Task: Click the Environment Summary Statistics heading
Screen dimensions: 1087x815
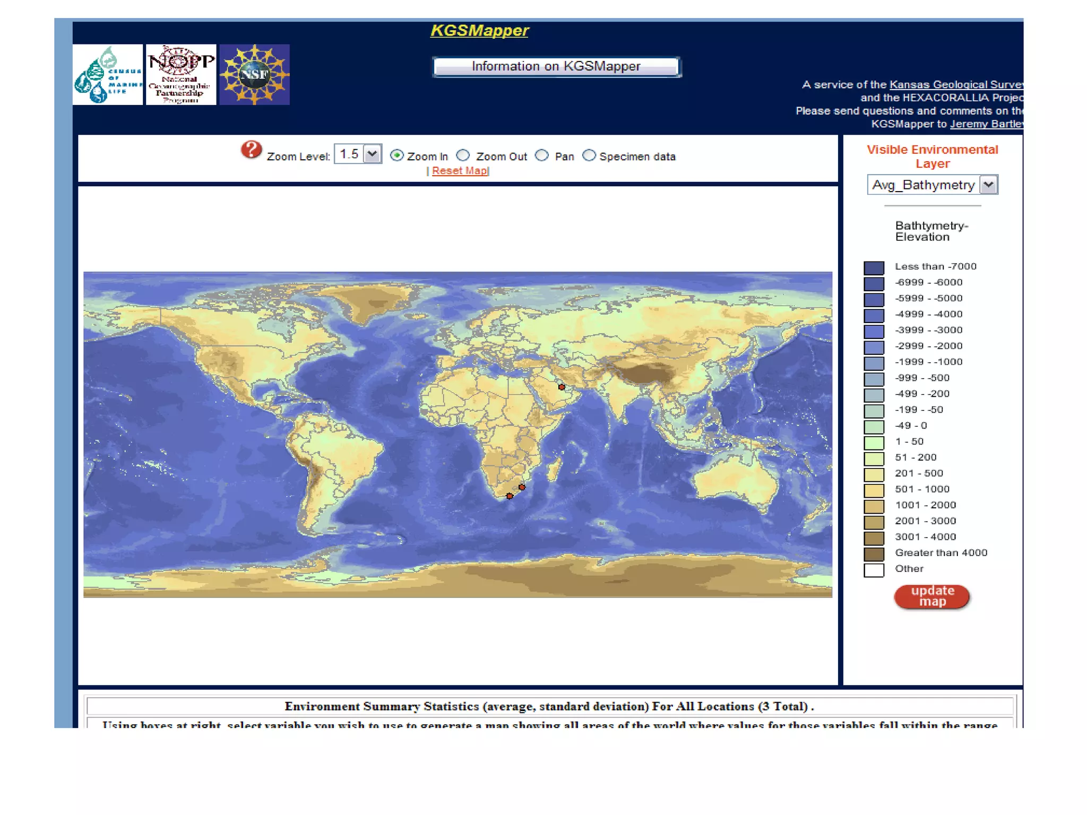Action: pos(549,706)
